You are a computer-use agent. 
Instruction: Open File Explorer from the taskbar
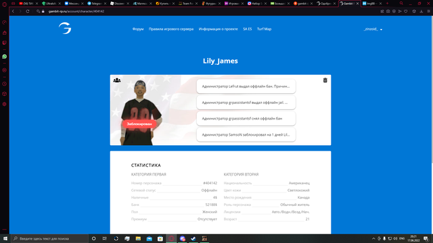click(x=138, y=238)
